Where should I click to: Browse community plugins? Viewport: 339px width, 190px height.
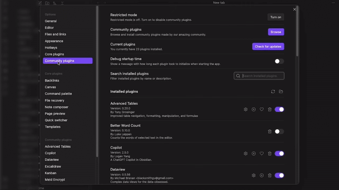pos(276,32)
